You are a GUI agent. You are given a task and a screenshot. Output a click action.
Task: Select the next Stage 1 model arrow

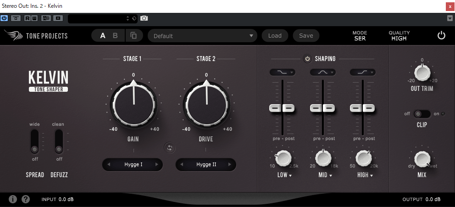pos(157,164)
